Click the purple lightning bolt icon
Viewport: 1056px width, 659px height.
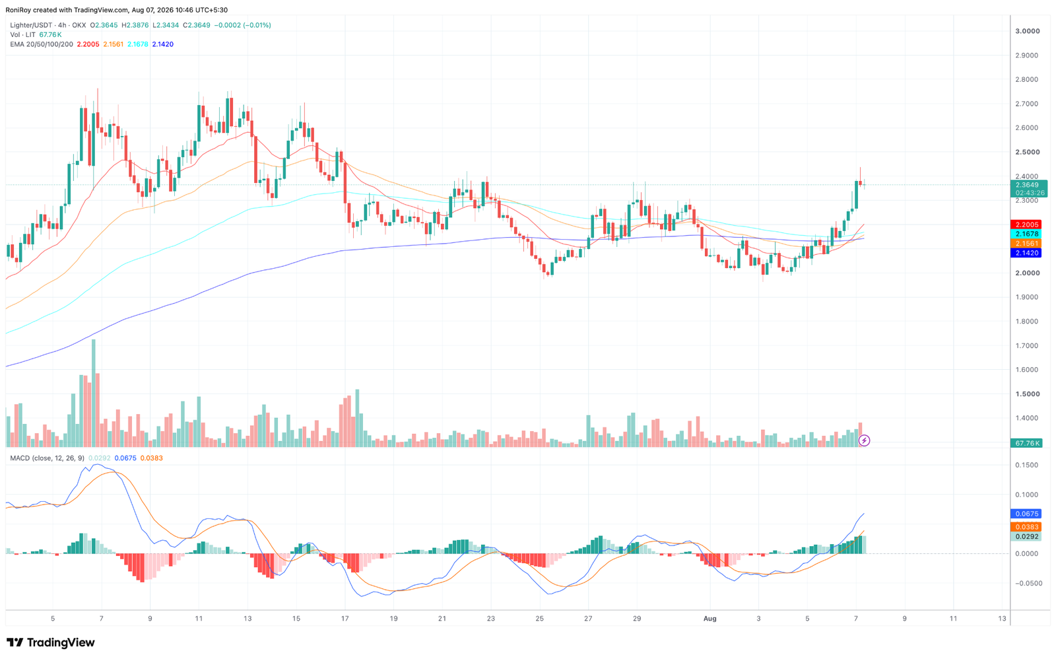point(864,440)
